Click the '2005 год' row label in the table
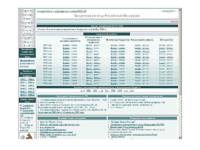This screenshot has height=150, width=200. tap(47, 45)
